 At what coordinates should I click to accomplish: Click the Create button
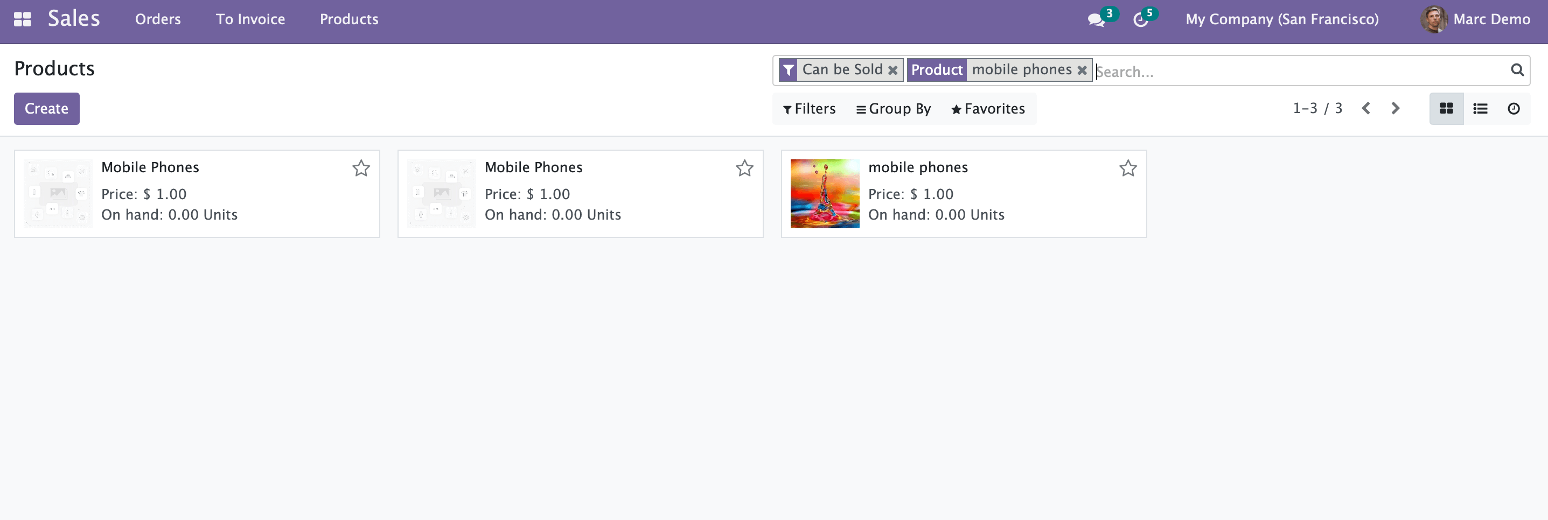pyautogui.click(x=46, y=109)
